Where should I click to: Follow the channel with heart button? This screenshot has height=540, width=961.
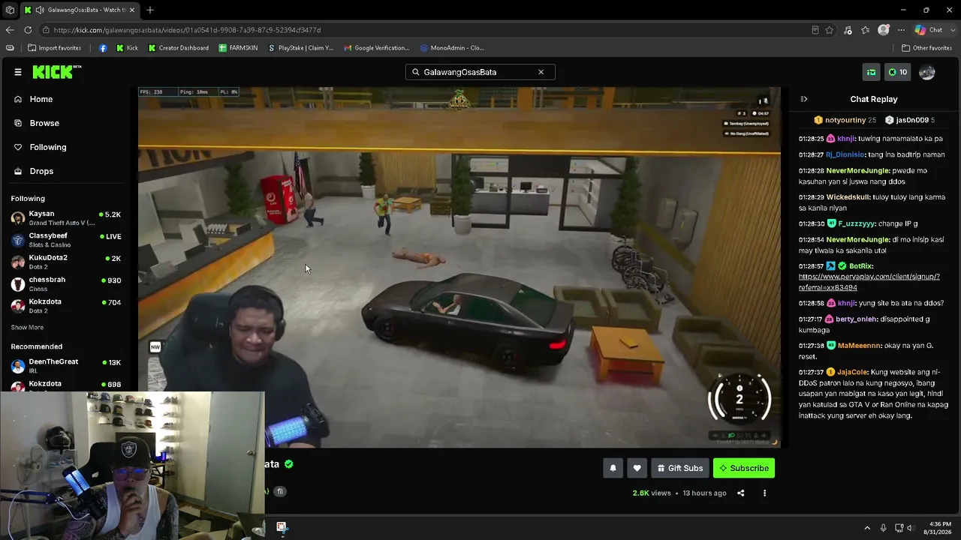pyautogui.click(x=637, y=468)
